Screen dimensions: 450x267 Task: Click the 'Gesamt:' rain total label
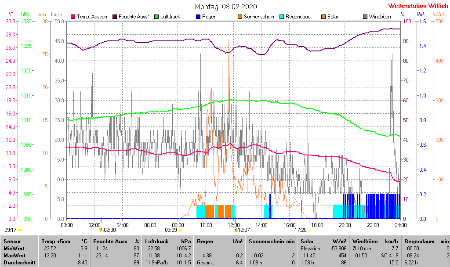pos(205,262)
